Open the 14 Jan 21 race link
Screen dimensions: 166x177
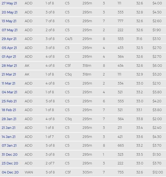pyautogui.click(x=8, y=137)
